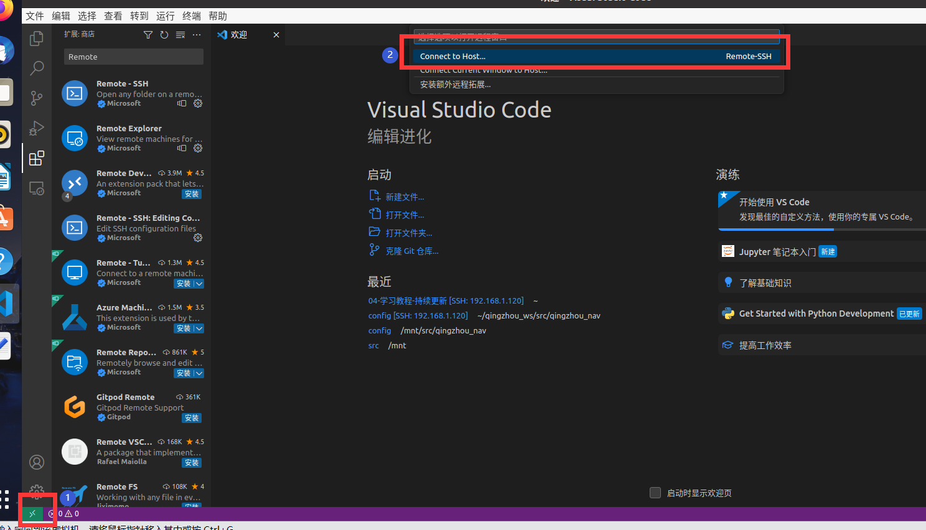
Task: Open 了解基础知识 walkthrough
Action: point(822,282)
